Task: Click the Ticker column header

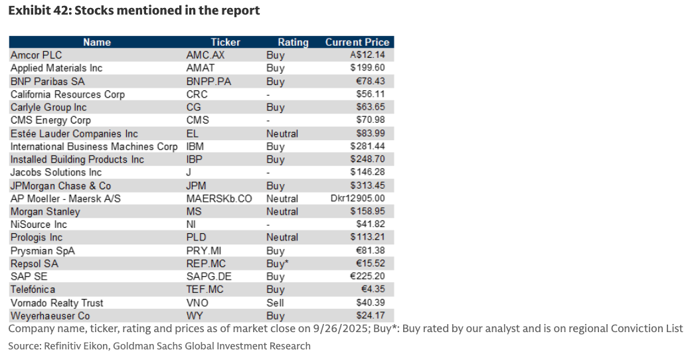Action: point(225,42)
